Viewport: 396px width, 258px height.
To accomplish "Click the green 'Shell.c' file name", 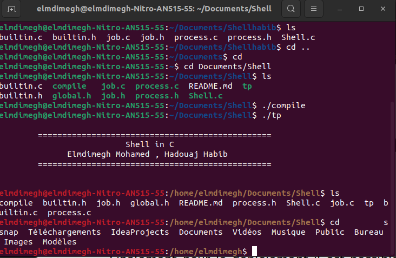I will (x=206, y=96).
